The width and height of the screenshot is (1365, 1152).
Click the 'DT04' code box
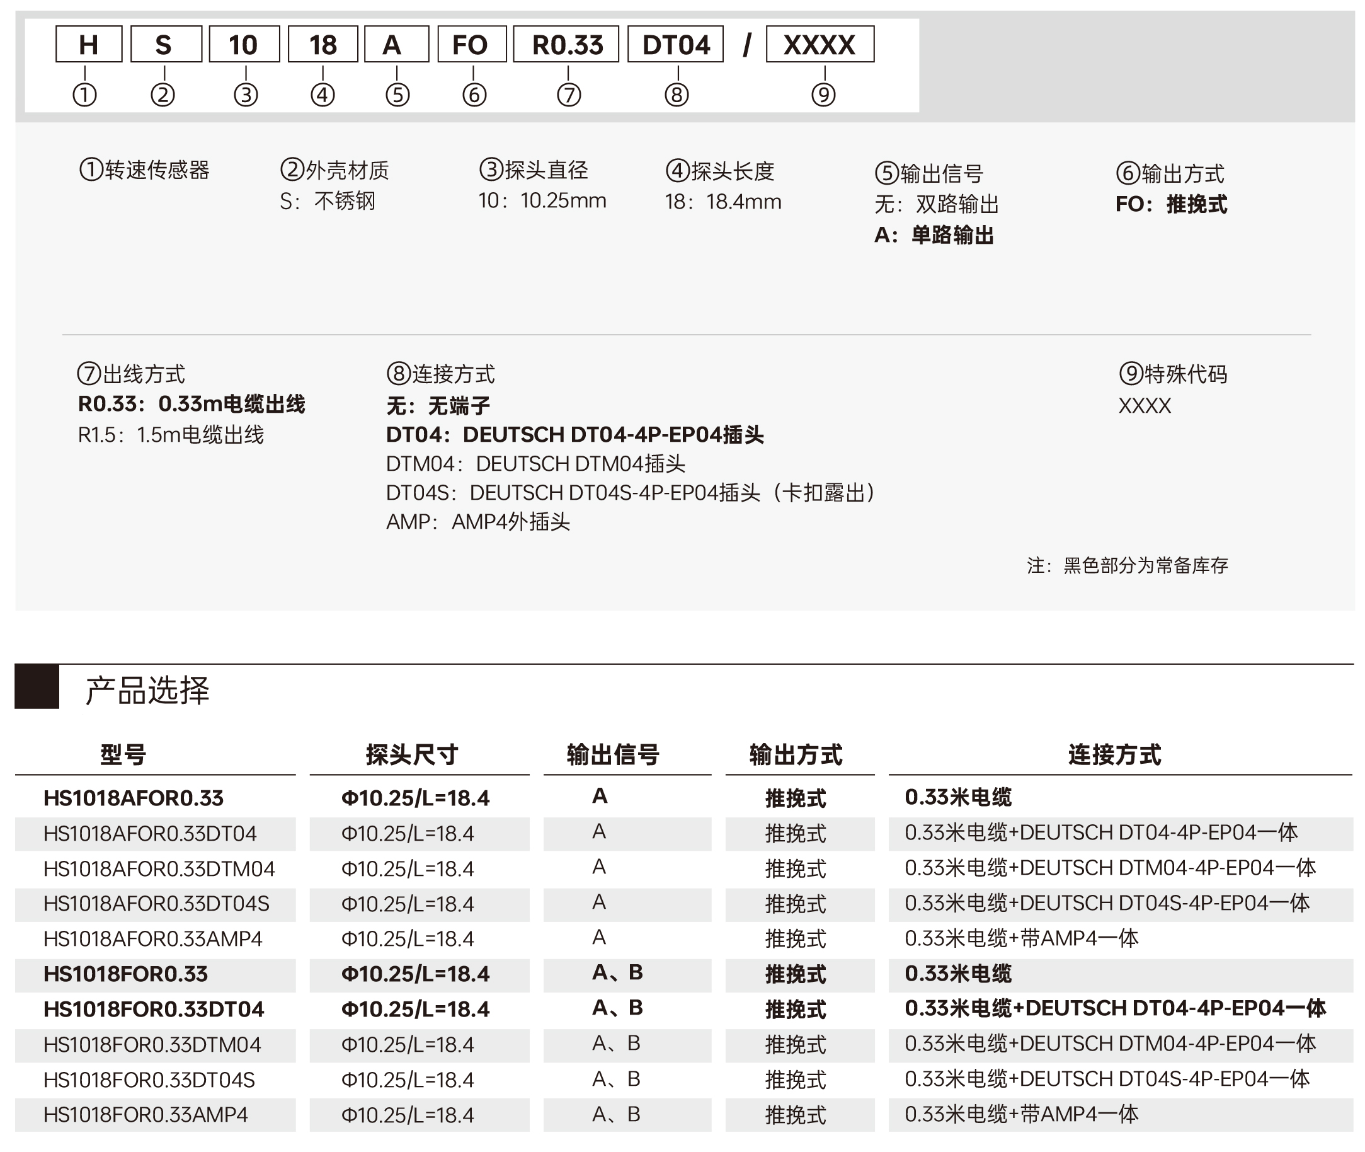point(676,43)
